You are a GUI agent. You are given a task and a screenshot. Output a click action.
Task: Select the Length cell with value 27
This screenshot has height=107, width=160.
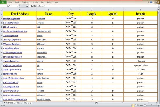pos(92,31)
